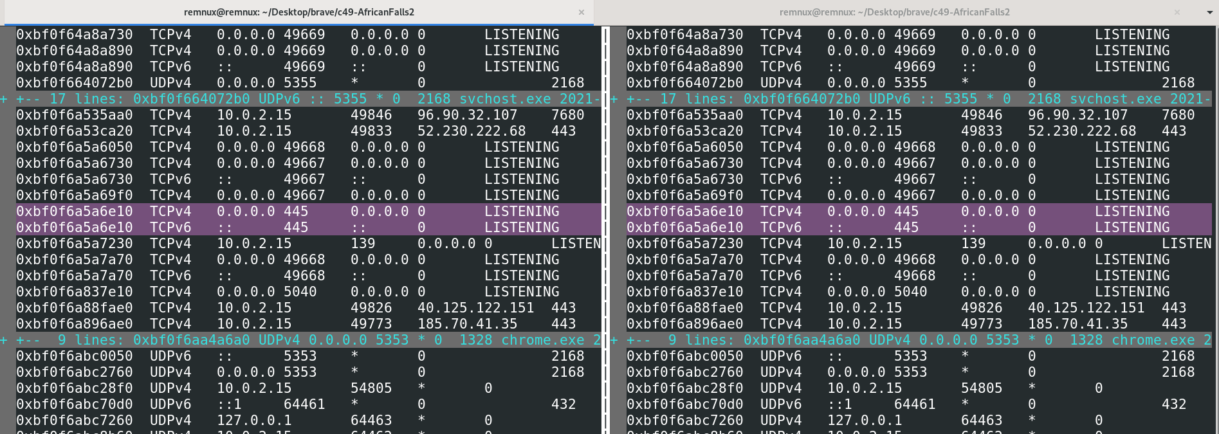Expand the 9-line chrome.exe fold in left pane
Screen dimensions: 1219x434
coord(4,340)
